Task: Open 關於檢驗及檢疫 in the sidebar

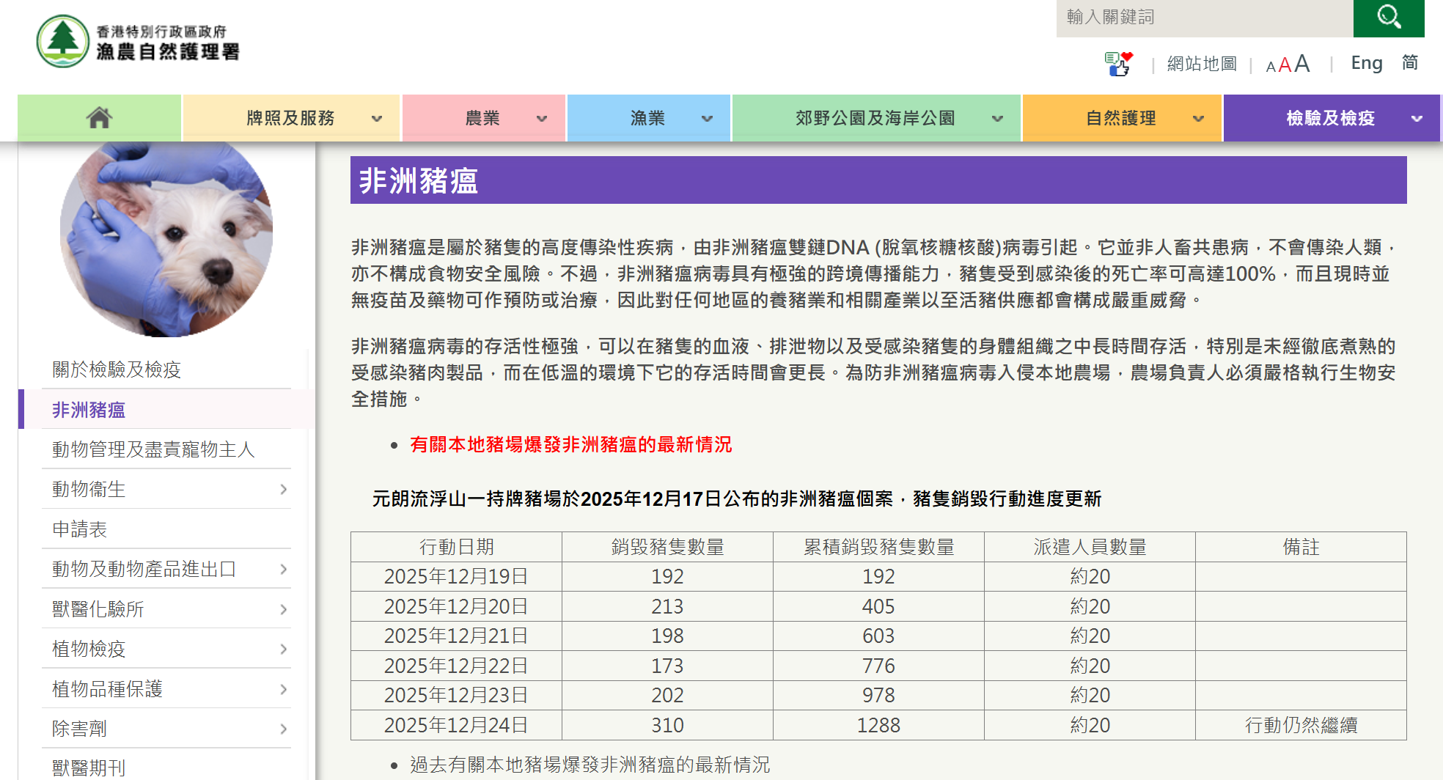Action: (117, 369)
